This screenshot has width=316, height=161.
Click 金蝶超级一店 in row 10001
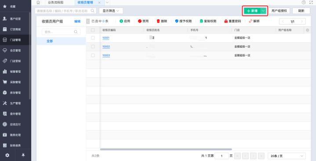pyautogui.click(x=242, y=38)
